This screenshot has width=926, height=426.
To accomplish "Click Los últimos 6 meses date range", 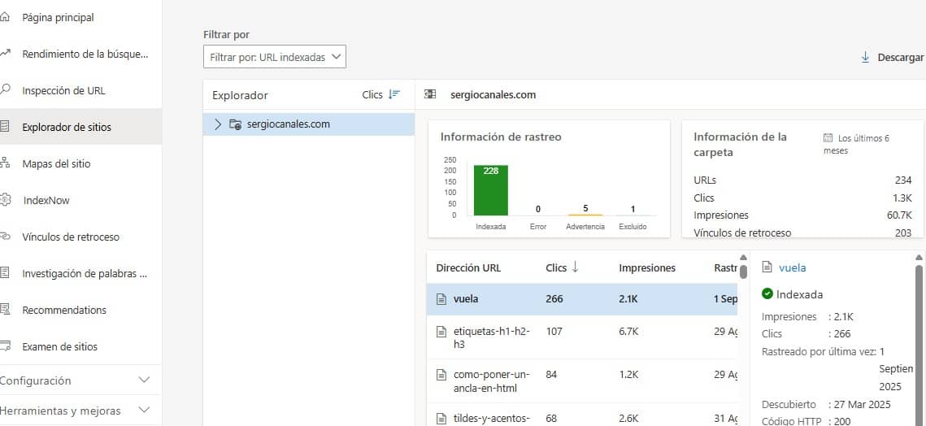I will [x=856, y=144].
